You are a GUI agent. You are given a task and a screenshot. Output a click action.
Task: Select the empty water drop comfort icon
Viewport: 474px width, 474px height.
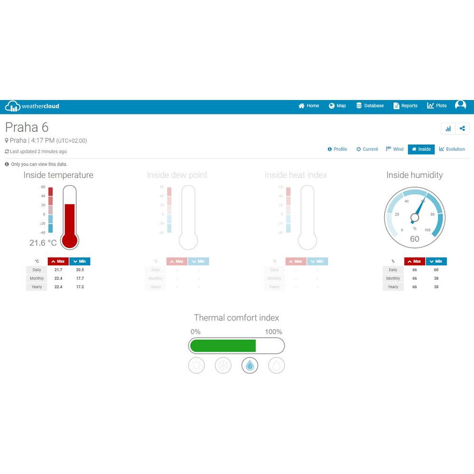(276, 366)
